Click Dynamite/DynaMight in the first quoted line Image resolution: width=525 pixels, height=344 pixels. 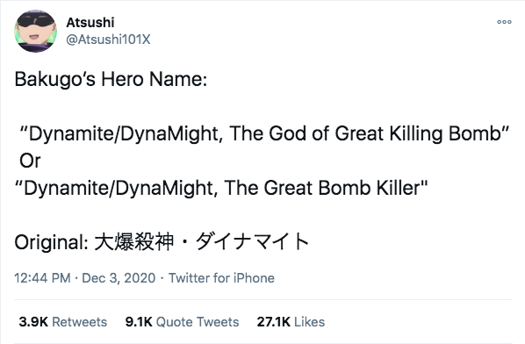pyautogui.click(x=126, y=134)
